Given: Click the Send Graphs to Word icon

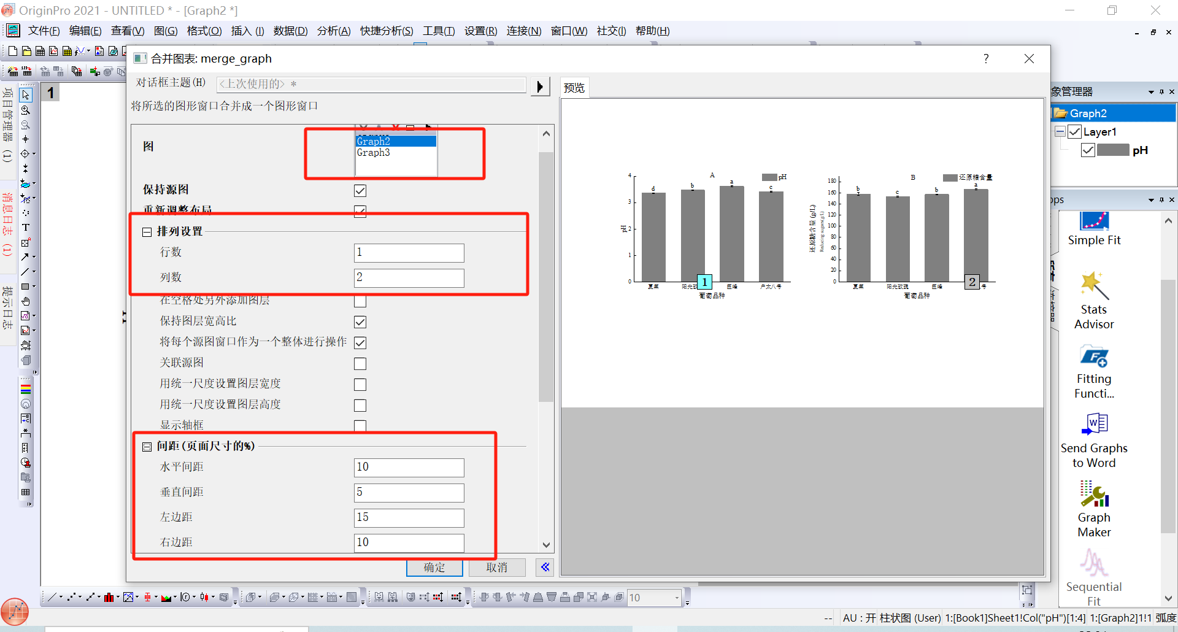Looking at the screenshot, I should (x=1094, y=440).
